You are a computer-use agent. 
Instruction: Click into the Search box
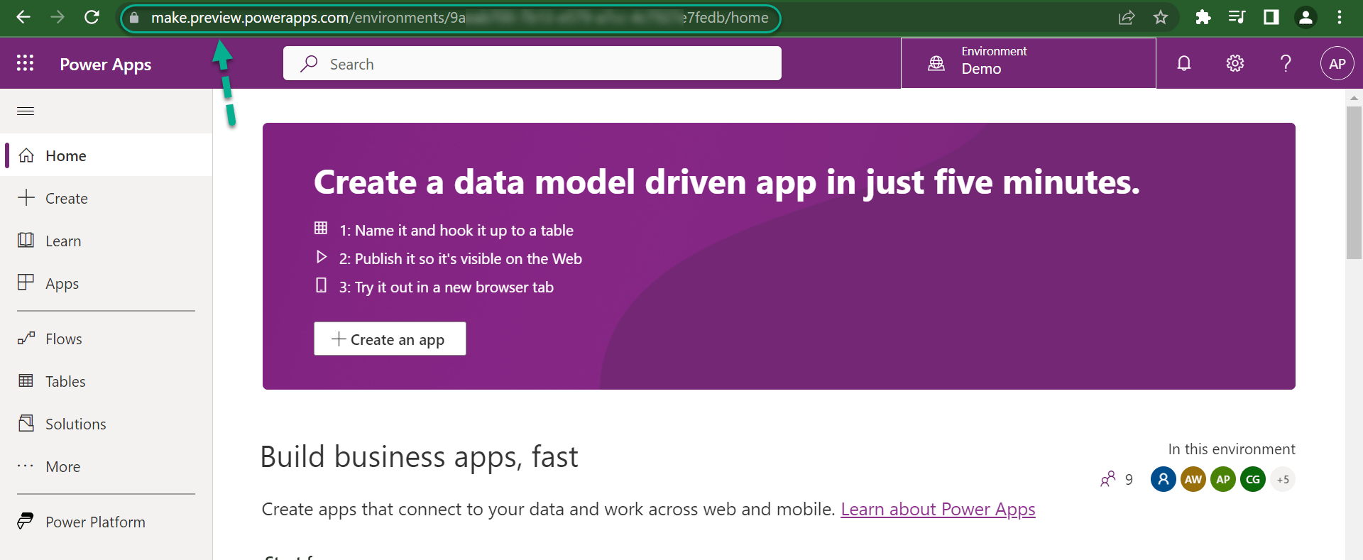click(532, 64)
